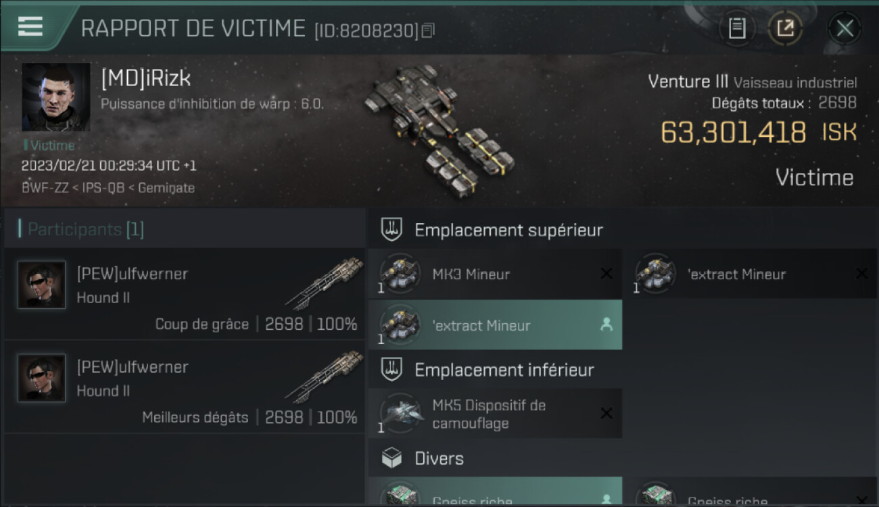This screenshot has width=879, height=507.
Task: Share the kill report externally
Action: coord(785,28)
